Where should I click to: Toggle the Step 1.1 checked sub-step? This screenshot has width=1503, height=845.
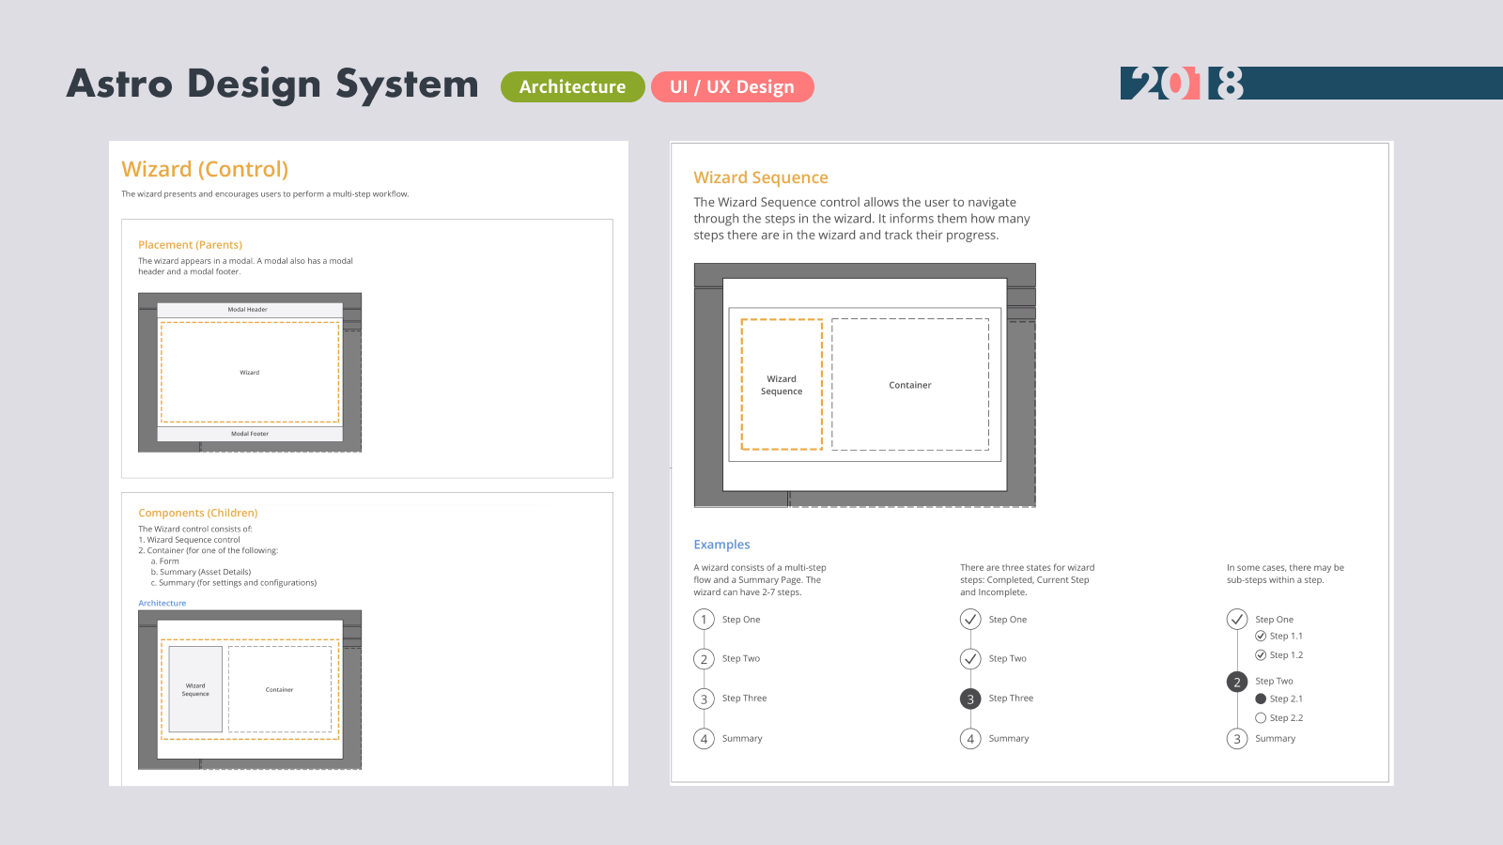click(1261, 636)
